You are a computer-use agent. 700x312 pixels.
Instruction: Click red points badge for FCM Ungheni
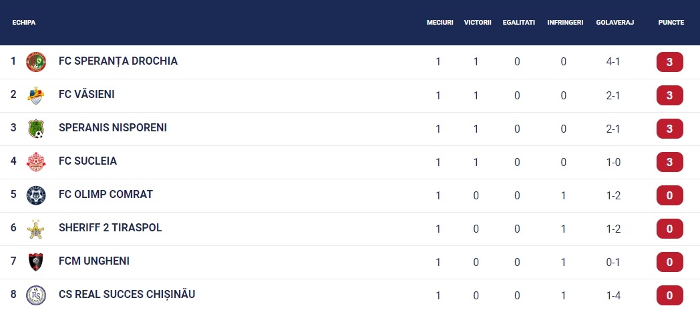(x=670, y=262)
